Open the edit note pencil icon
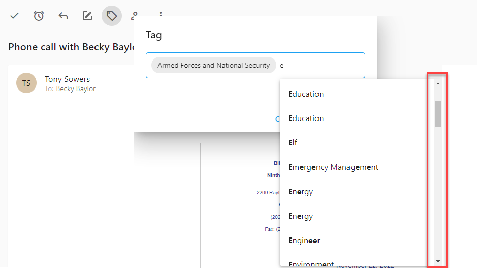Screen dimensions: 477x268 click(x=87, y=16)
